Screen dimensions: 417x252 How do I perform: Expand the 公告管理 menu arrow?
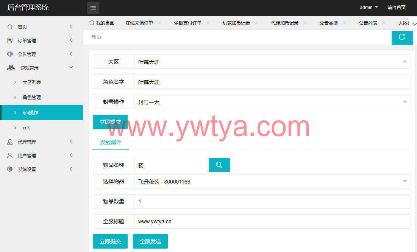point(71,54)
